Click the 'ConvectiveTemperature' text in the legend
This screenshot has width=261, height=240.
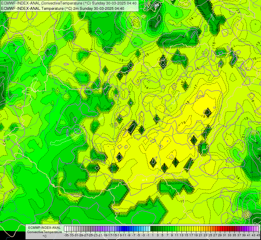coord(45,232)
